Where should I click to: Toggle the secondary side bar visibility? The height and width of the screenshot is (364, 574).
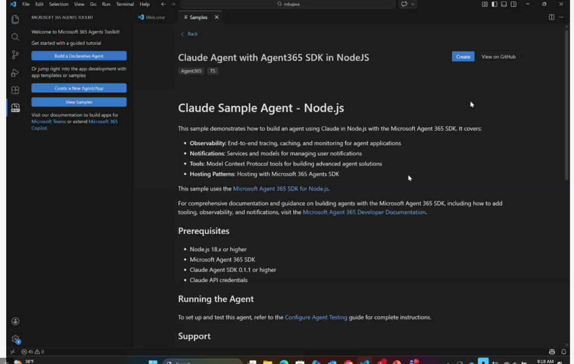click(x=513, y=4)
